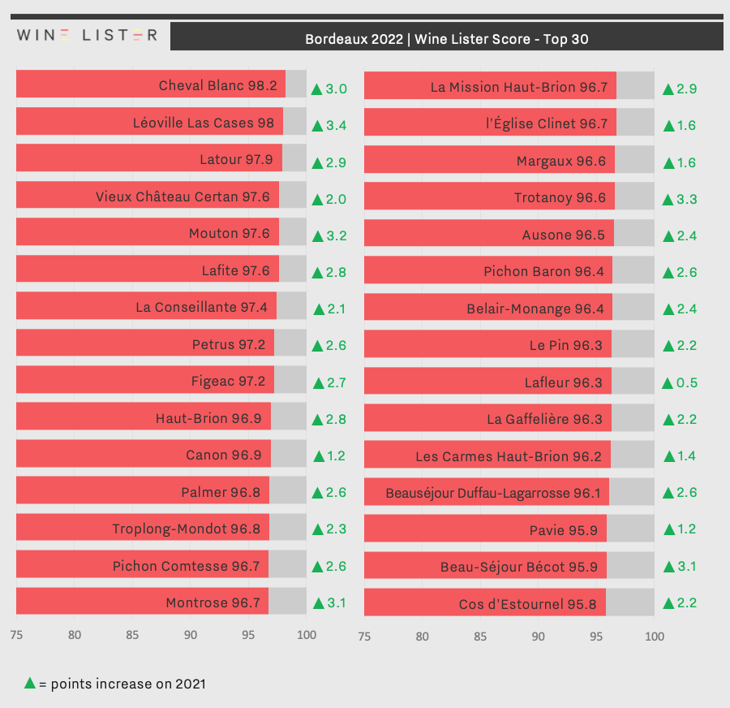Click the 2.2 increase value for Cos d'Estournel
This screenshot has width=730, height=708.
point(687,603)
